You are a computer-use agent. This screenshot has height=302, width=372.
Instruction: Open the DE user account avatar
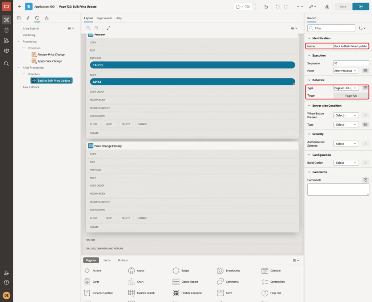tap(7, 295)
